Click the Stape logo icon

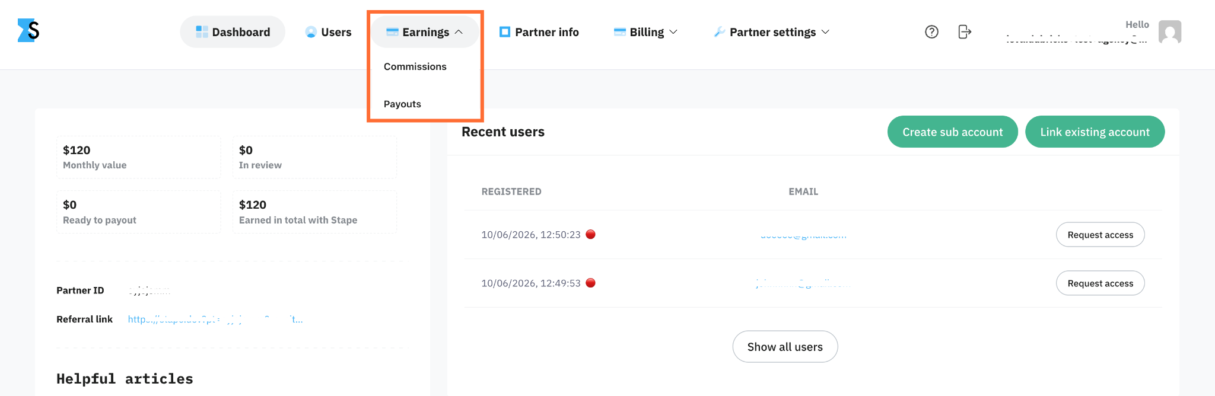click(x=28, y=30)
